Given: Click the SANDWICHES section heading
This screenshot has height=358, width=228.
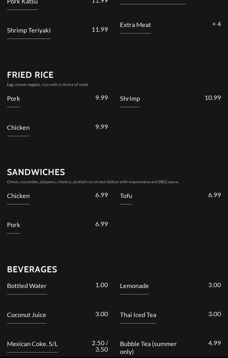Looking at the screenshot, I should click(36, 172).
